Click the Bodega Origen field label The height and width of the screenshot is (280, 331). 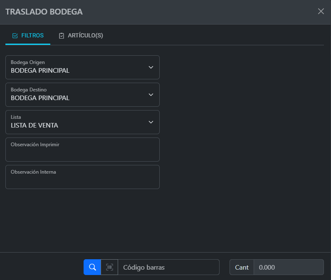(27, 62)
